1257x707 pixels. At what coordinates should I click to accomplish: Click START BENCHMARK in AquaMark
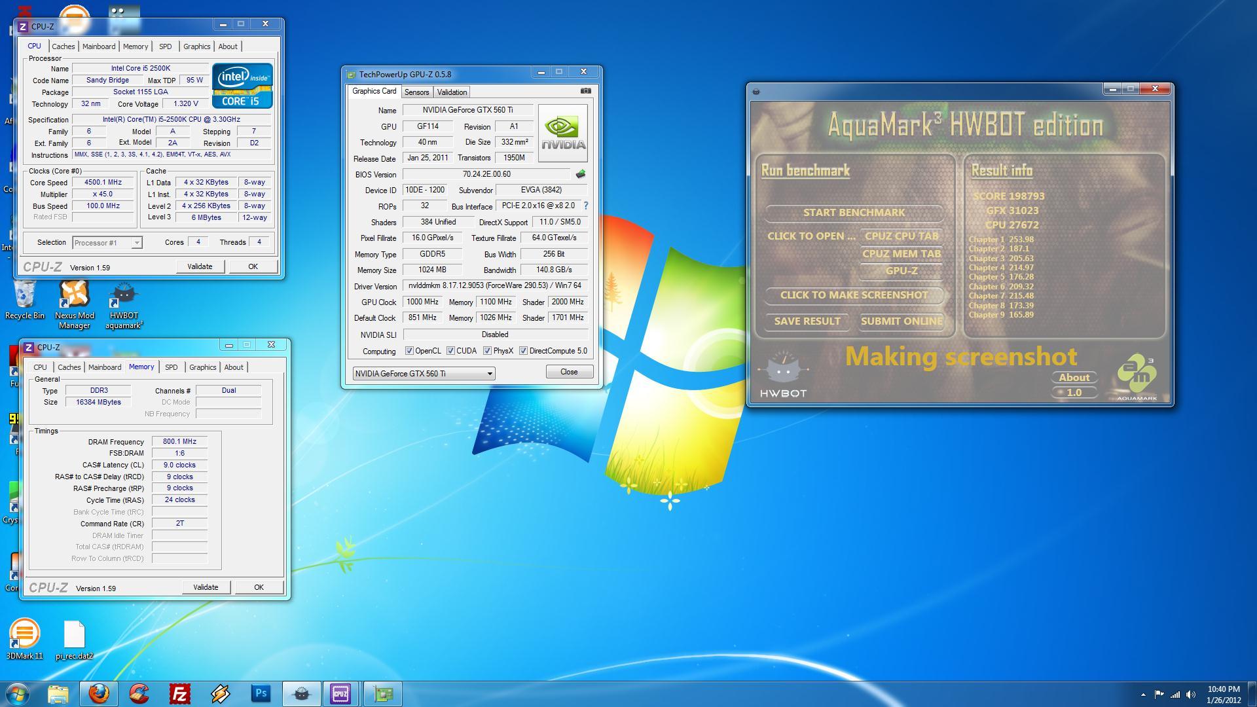coord(854,212)
